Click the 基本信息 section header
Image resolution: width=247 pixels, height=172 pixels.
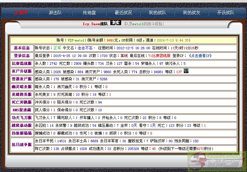[x=22, y=48]
